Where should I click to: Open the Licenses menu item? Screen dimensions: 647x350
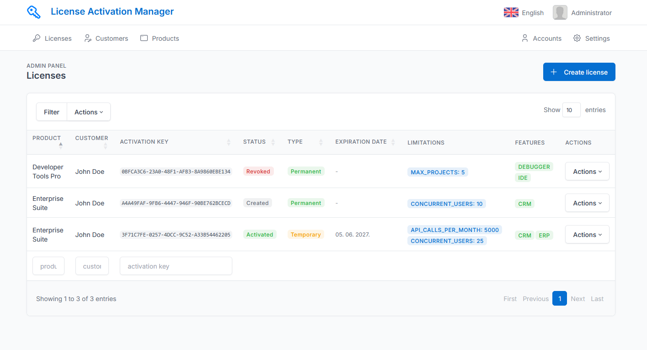[52, 38]
